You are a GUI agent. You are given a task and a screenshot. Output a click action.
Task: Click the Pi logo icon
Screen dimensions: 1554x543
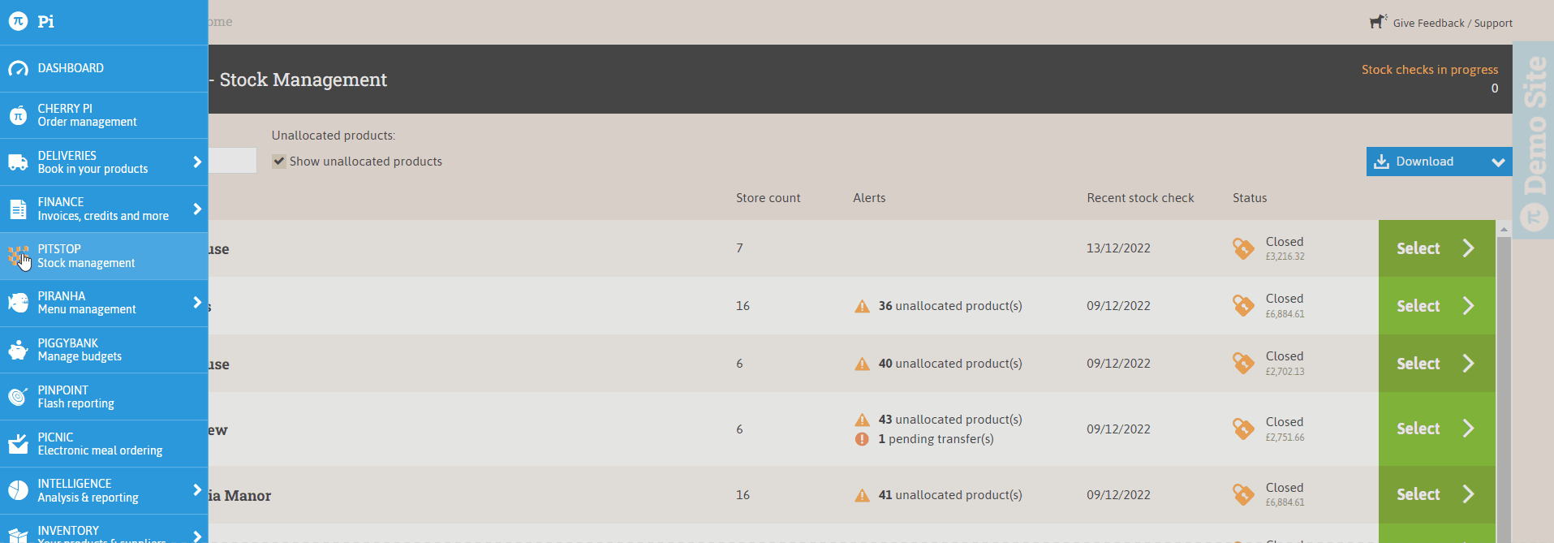click(x=18, y=21)
